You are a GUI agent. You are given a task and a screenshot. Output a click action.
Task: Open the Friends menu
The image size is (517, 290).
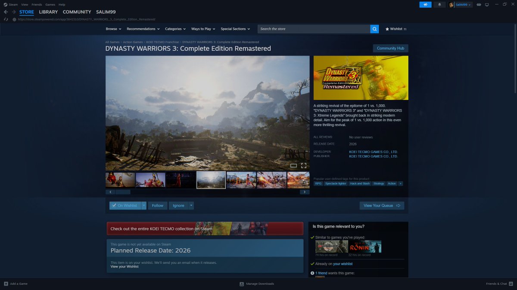[x=37, y=4]
